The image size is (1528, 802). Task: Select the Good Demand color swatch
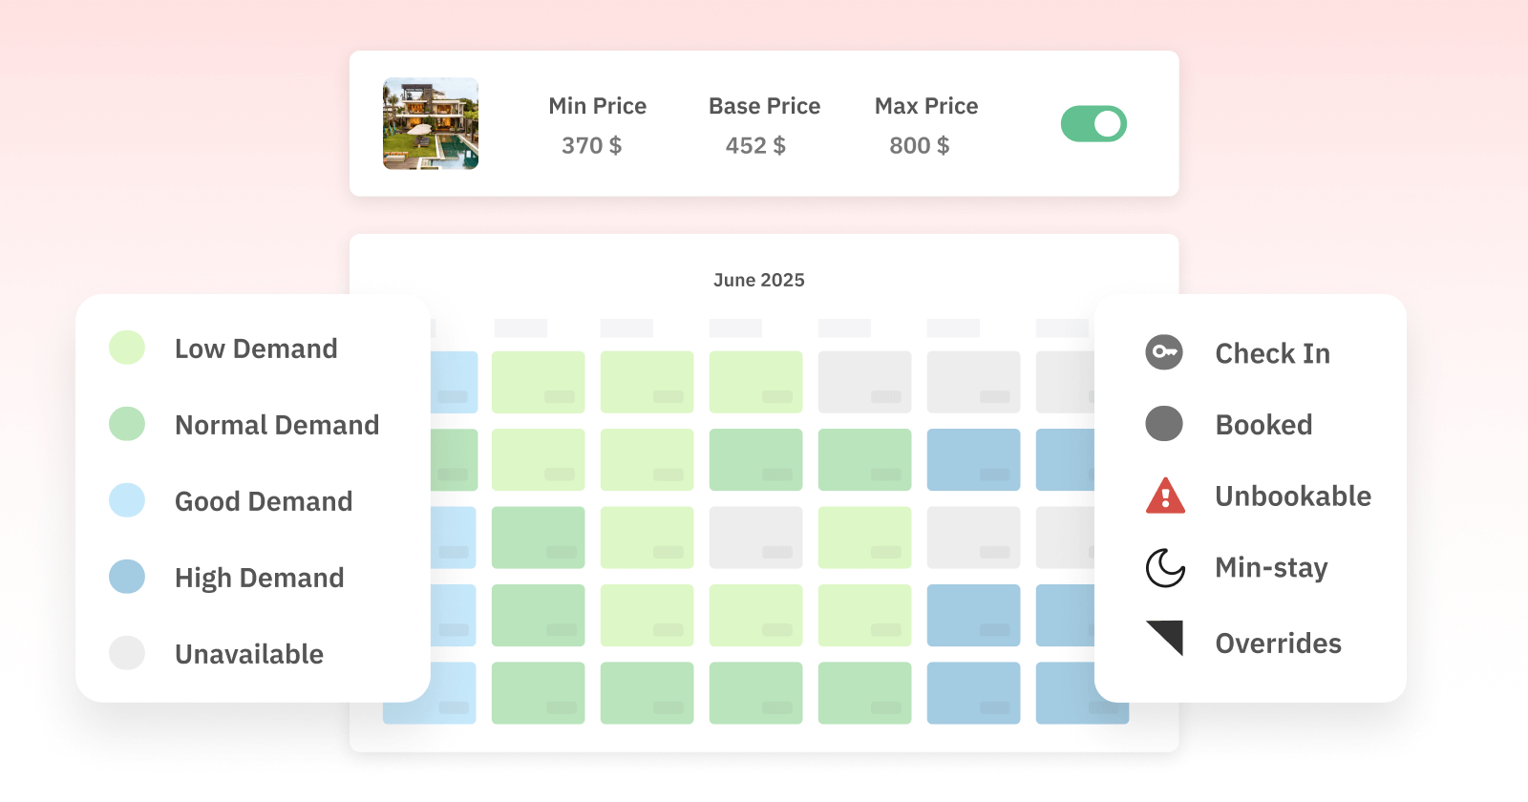(127, 500)
